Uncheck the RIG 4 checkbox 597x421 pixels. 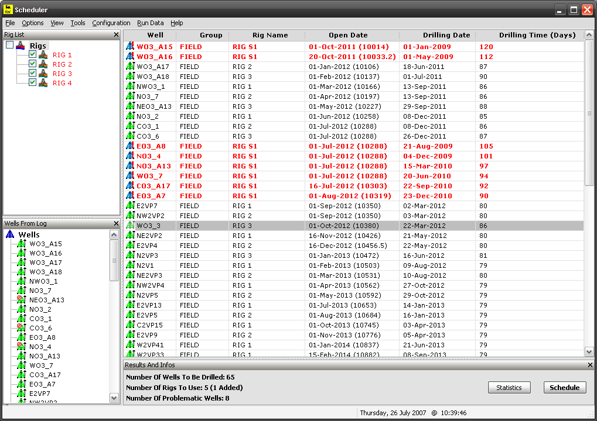point(33,83)
